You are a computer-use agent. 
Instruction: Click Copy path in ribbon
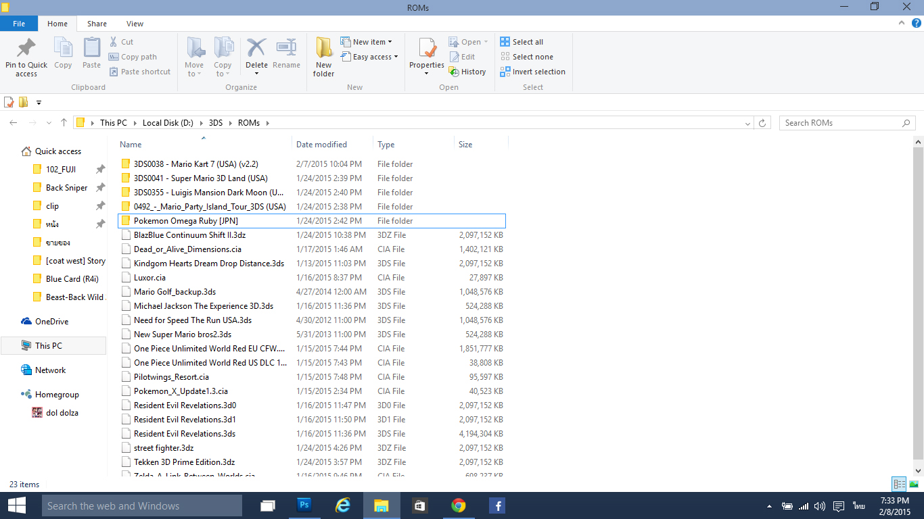(133, 57)
